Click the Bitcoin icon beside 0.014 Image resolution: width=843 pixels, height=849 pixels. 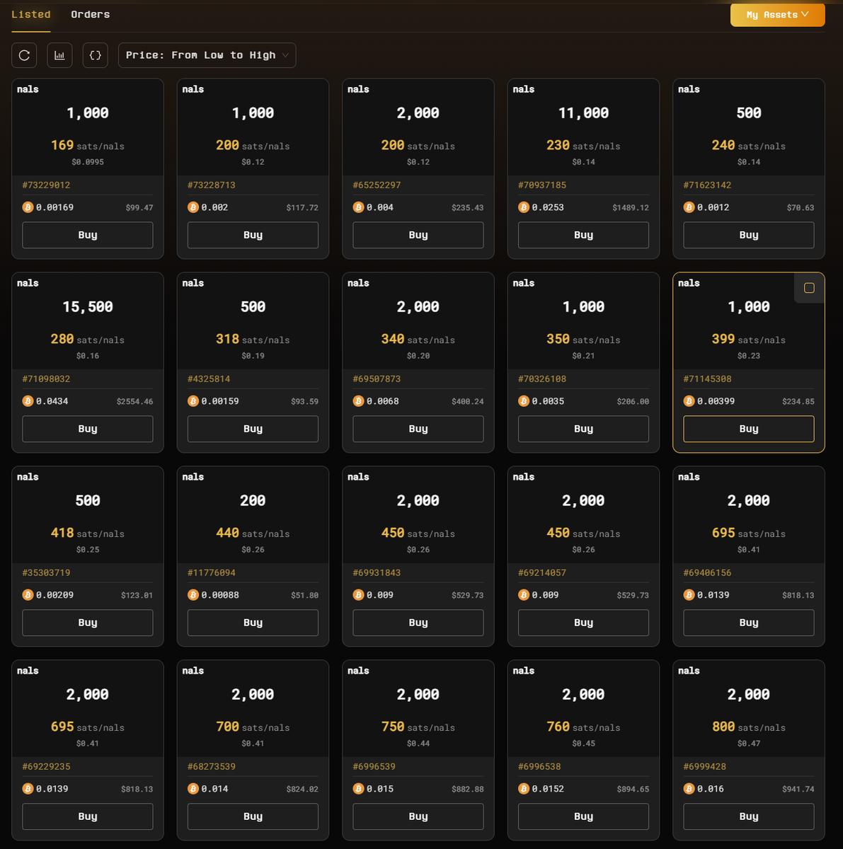[x=193, y=789]
